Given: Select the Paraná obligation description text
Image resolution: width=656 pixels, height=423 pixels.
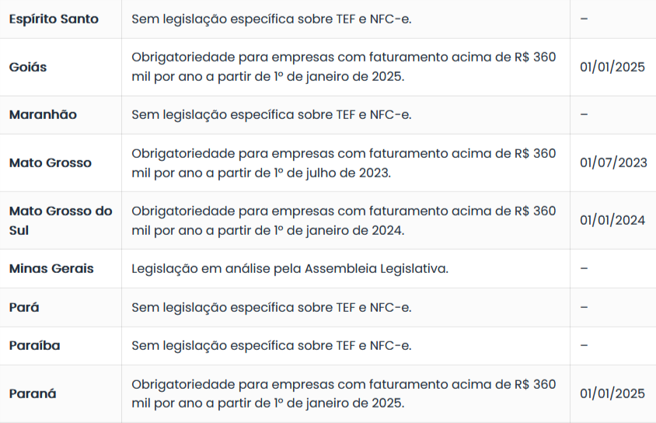Looking at the screenshot, I should pos(344,393).
